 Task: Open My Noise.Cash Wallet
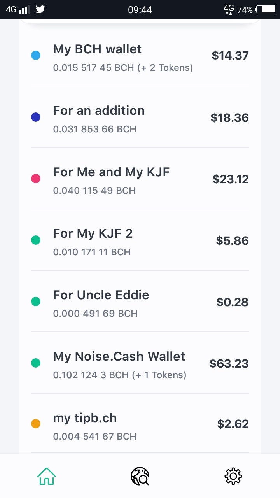140,363
